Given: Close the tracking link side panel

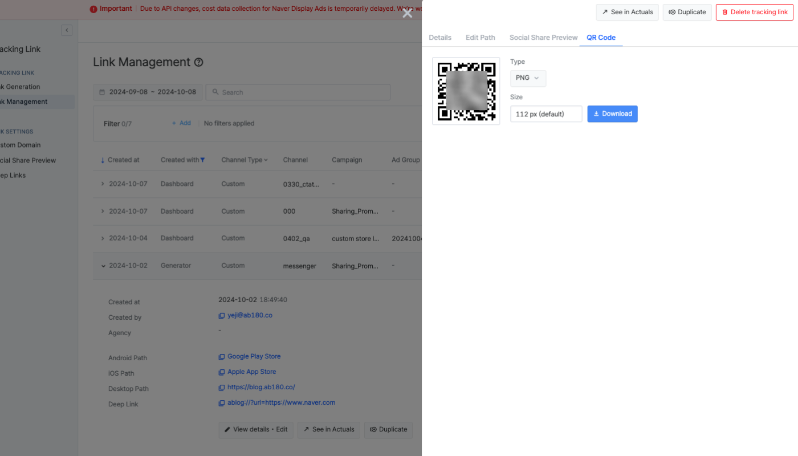Looking at the screenshot, I should pos(407,13).
